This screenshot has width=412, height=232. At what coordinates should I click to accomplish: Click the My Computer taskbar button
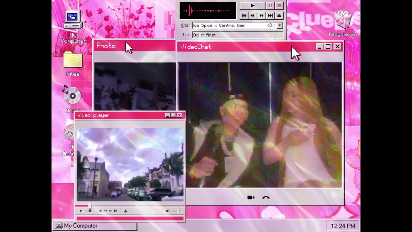pyautogui.click(x=95, y=226)
